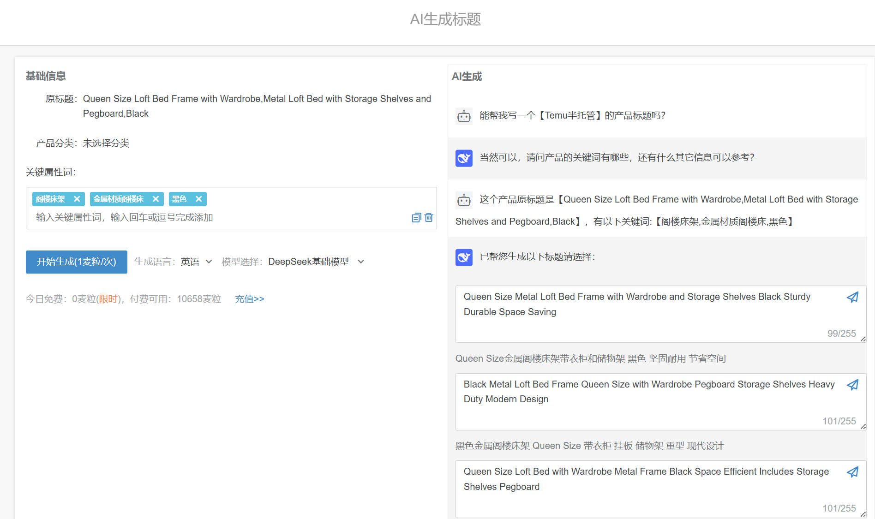
Task: Click the copy keywords icon
Action: point(416,218)
